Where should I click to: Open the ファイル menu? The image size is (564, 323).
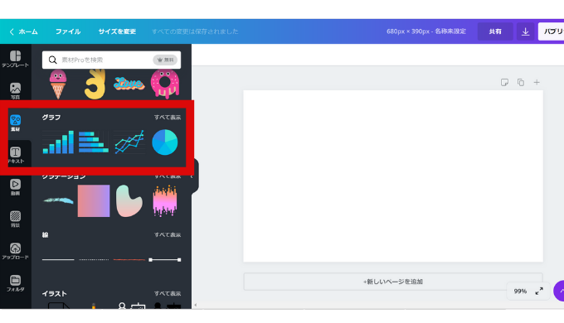(x=68, y=31)
